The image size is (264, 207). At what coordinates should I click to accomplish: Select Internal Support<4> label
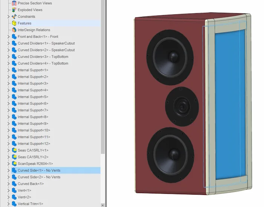point(33,90)
